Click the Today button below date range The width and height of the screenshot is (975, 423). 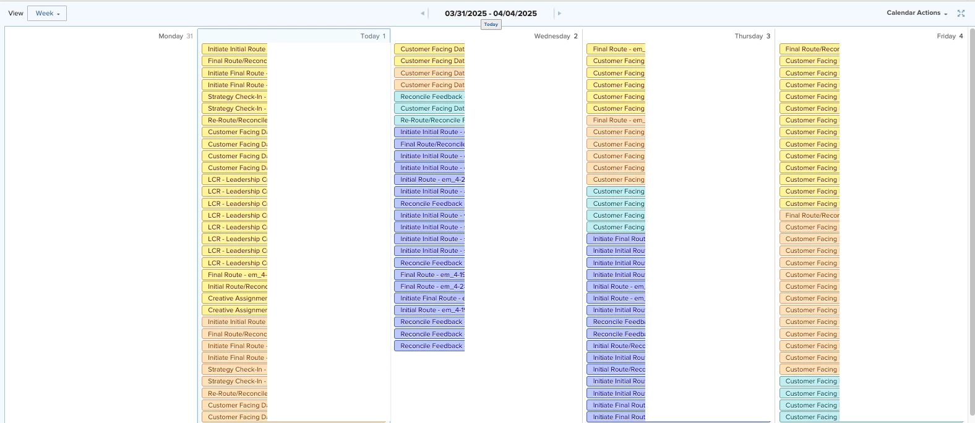click(x=491, y=25)
